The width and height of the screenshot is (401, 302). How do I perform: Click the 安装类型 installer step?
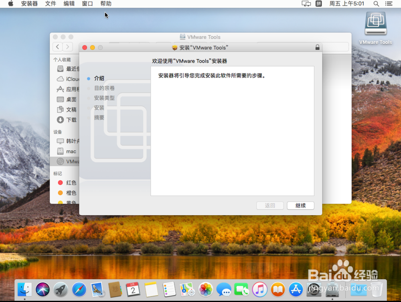click(104, 98)
